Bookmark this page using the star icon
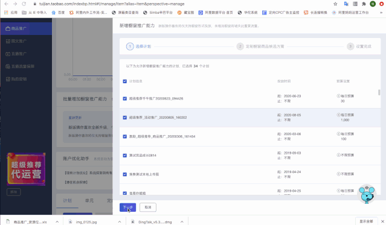Image resolution: width=386 pixels, height=225 pixels. click(335, 4)
